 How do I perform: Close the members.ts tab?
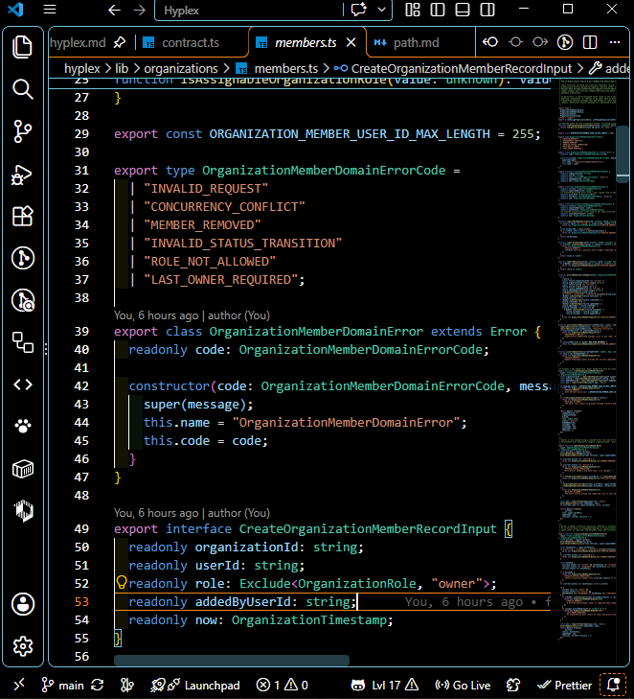tap(351, 42)
